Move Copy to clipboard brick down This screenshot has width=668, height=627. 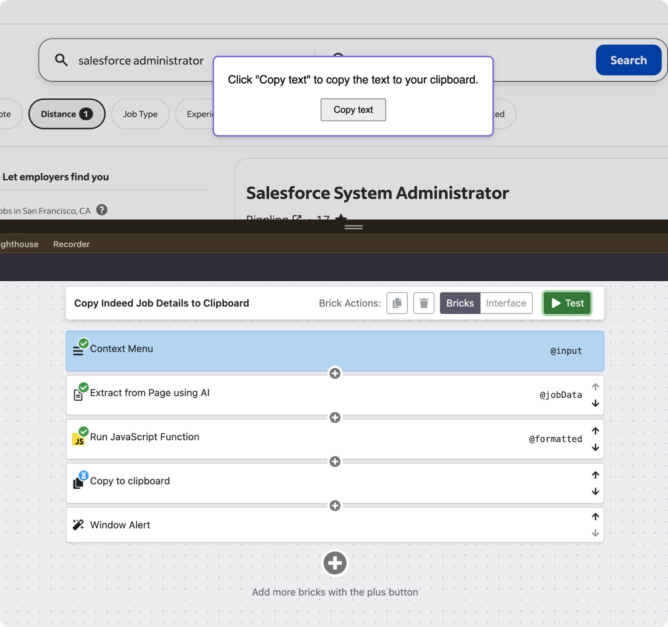(x=595, y=491)
